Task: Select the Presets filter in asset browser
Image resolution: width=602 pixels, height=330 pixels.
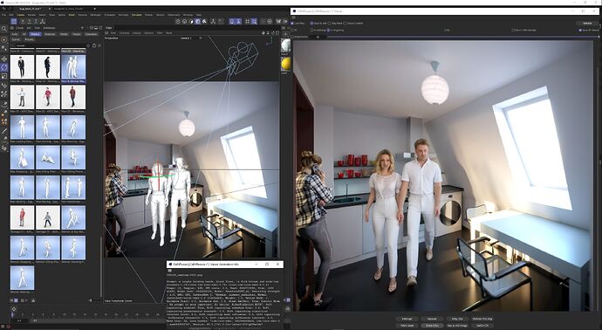Action: pos(29,39)
